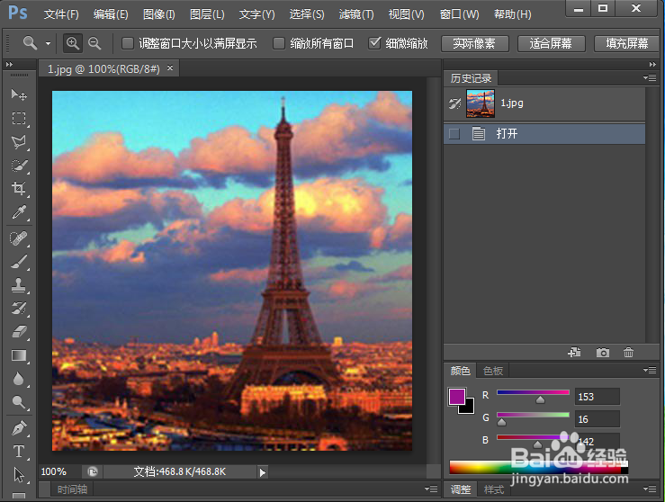
Task: Open 调整 panel flyout menu
Action: tap(650, 489)
